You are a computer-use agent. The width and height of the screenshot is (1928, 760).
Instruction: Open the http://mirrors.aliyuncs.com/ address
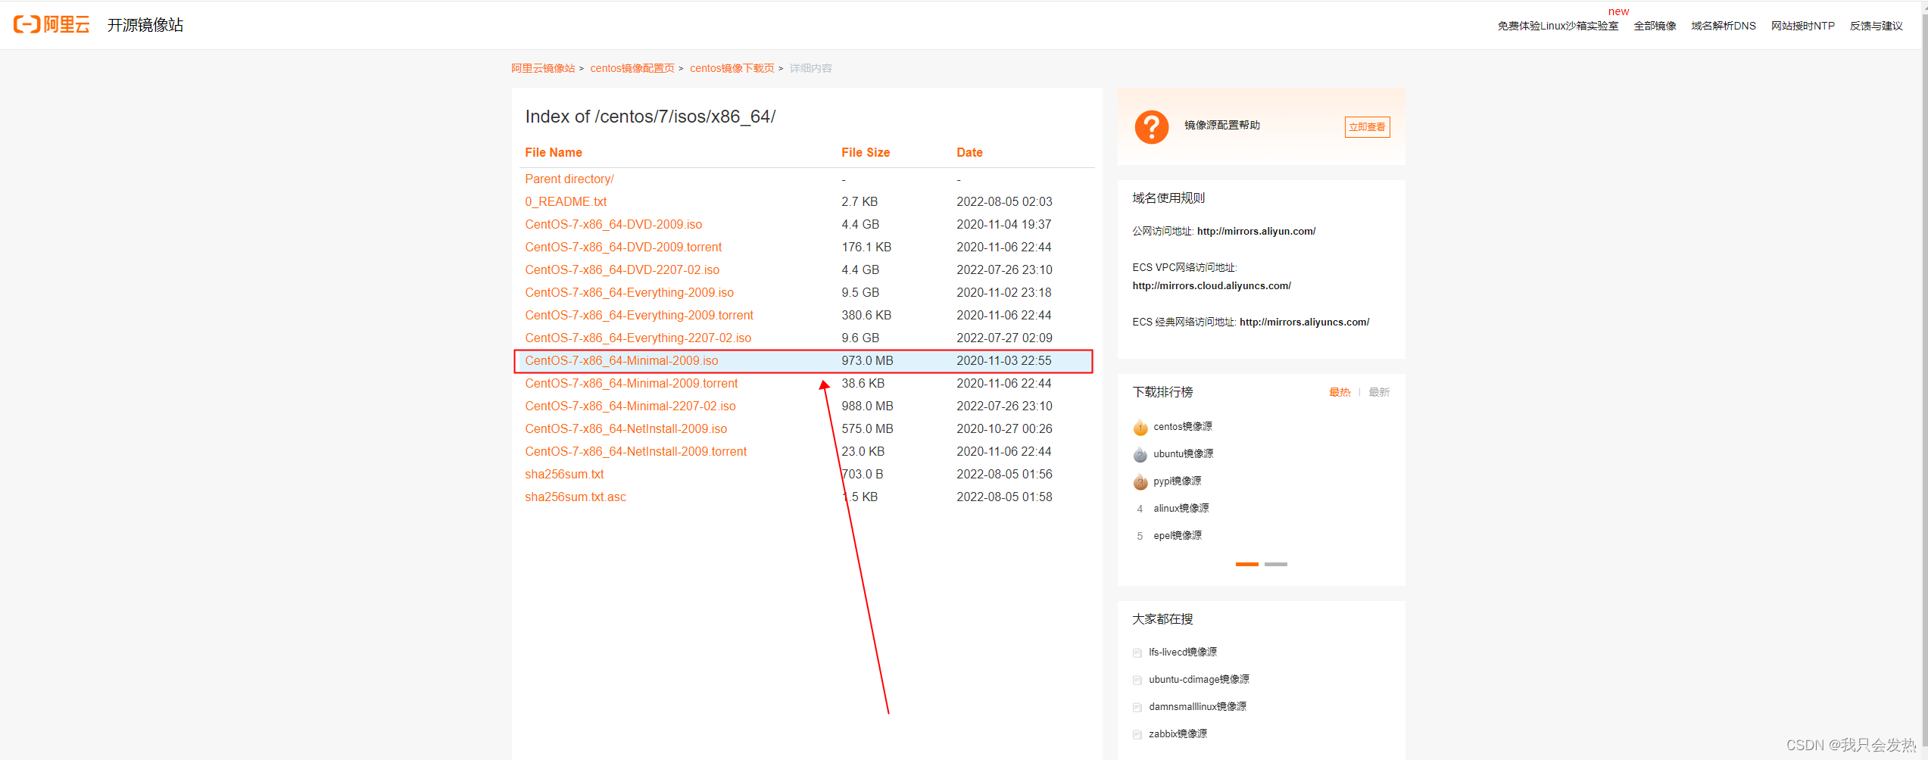coord(1304,322)
